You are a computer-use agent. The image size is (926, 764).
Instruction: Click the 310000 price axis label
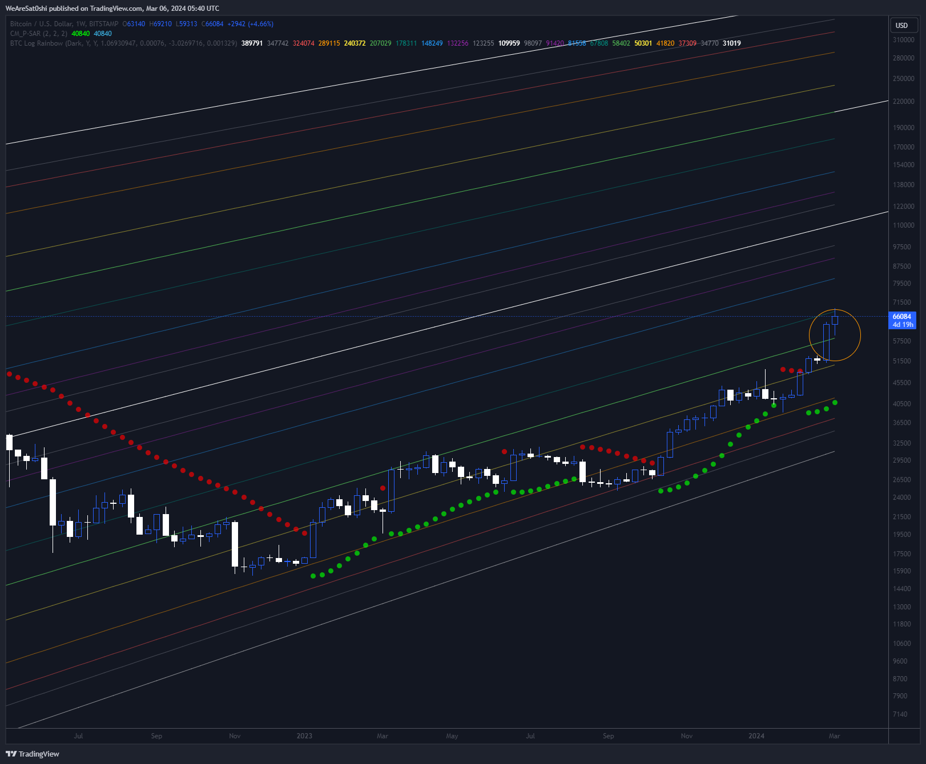click(904, 40)
